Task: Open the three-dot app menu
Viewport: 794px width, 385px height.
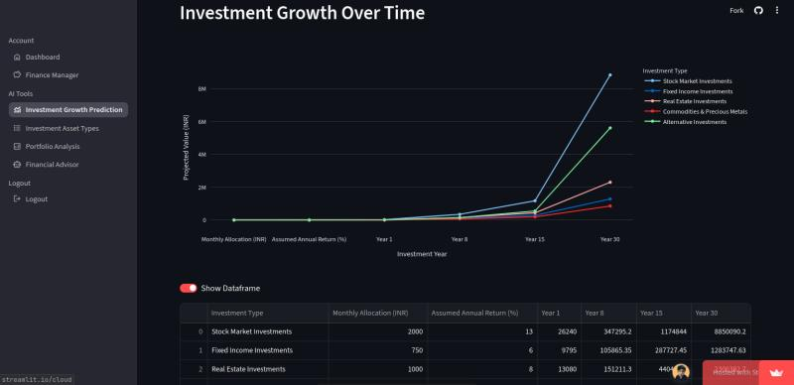Action: point(777,10)
